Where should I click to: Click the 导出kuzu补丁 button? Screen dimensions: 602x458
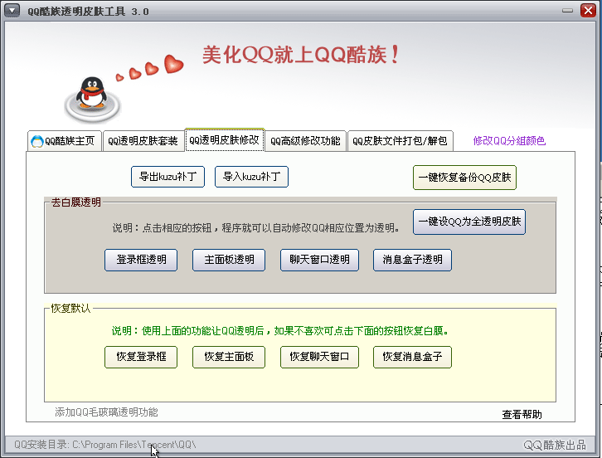pos(167,177)
